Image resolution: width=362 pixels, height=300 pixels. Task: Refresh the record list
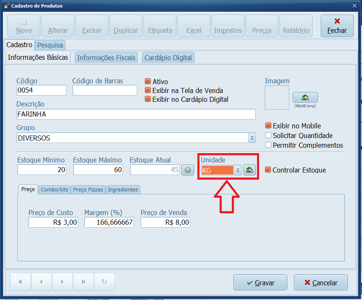105,282
